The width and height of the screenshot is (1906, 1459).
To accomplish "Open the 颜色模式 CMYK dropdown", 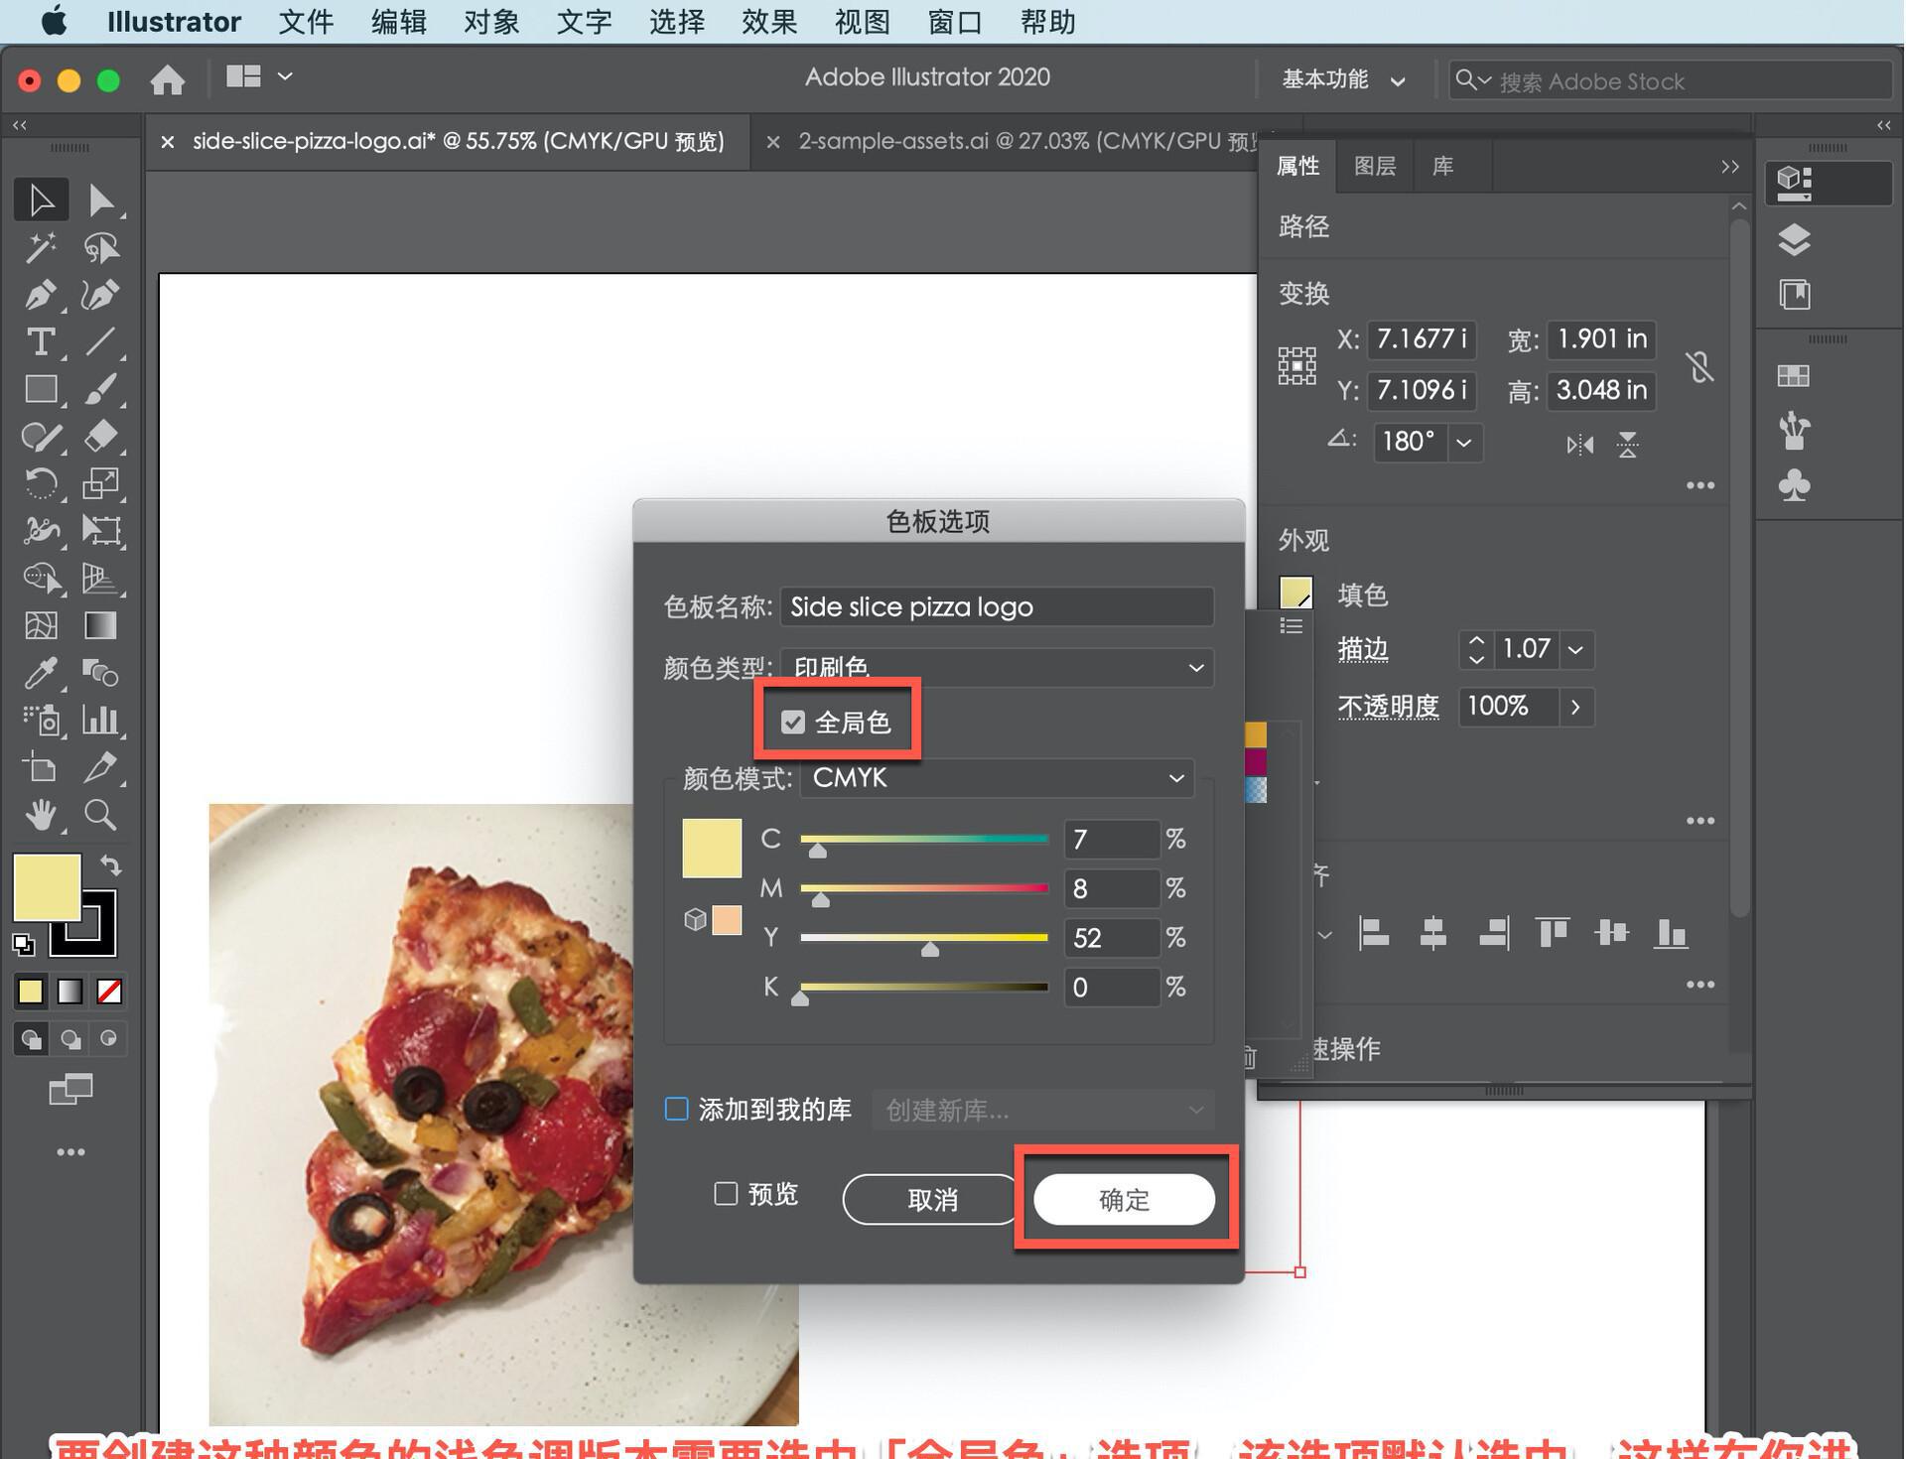I will pyautogui.click(x=997, y=777).
